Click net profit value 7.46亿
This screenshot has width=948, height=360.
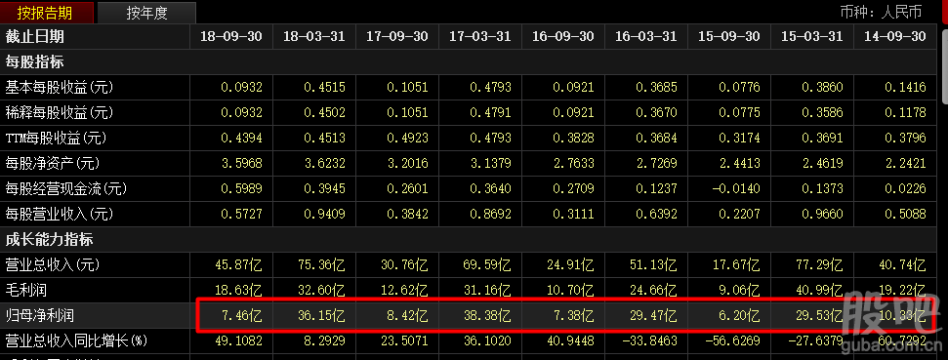tap(242, 315)
